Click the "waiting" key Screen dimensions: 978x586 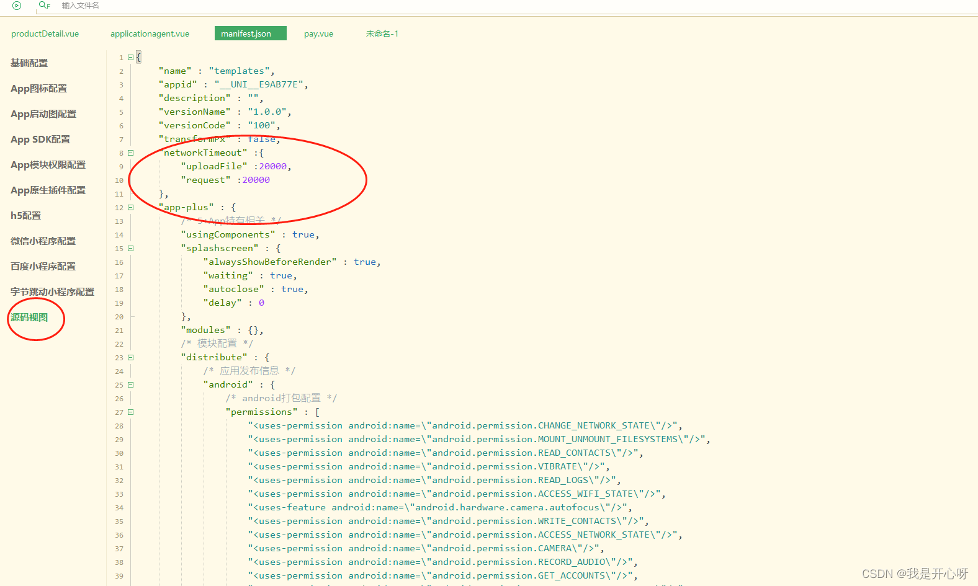click(228, 275)
